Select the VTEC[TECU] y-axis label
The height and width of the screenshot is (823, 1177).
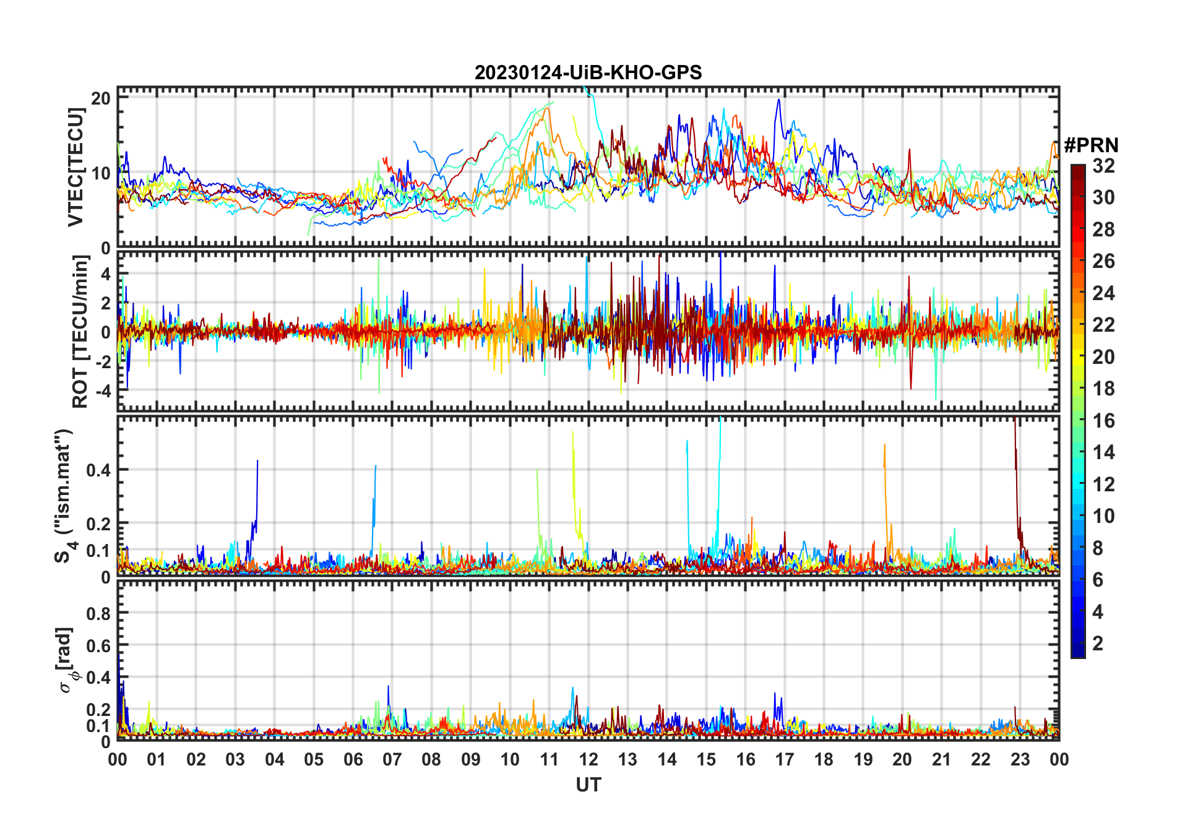click(x=75, y=167)
